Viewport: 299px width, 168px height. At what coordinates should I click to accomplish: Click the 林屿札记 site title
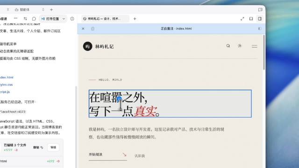pyautogui.click(x=104, y=47)
